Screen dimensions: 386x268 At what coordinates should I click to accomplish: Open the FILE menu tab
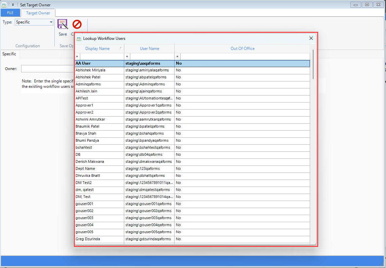click(10, 13)
